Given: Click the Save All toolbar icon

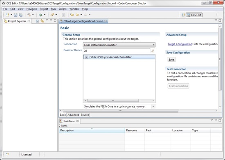Looking at the screenshot, I should pyautogui.click(x=21, y=15).
